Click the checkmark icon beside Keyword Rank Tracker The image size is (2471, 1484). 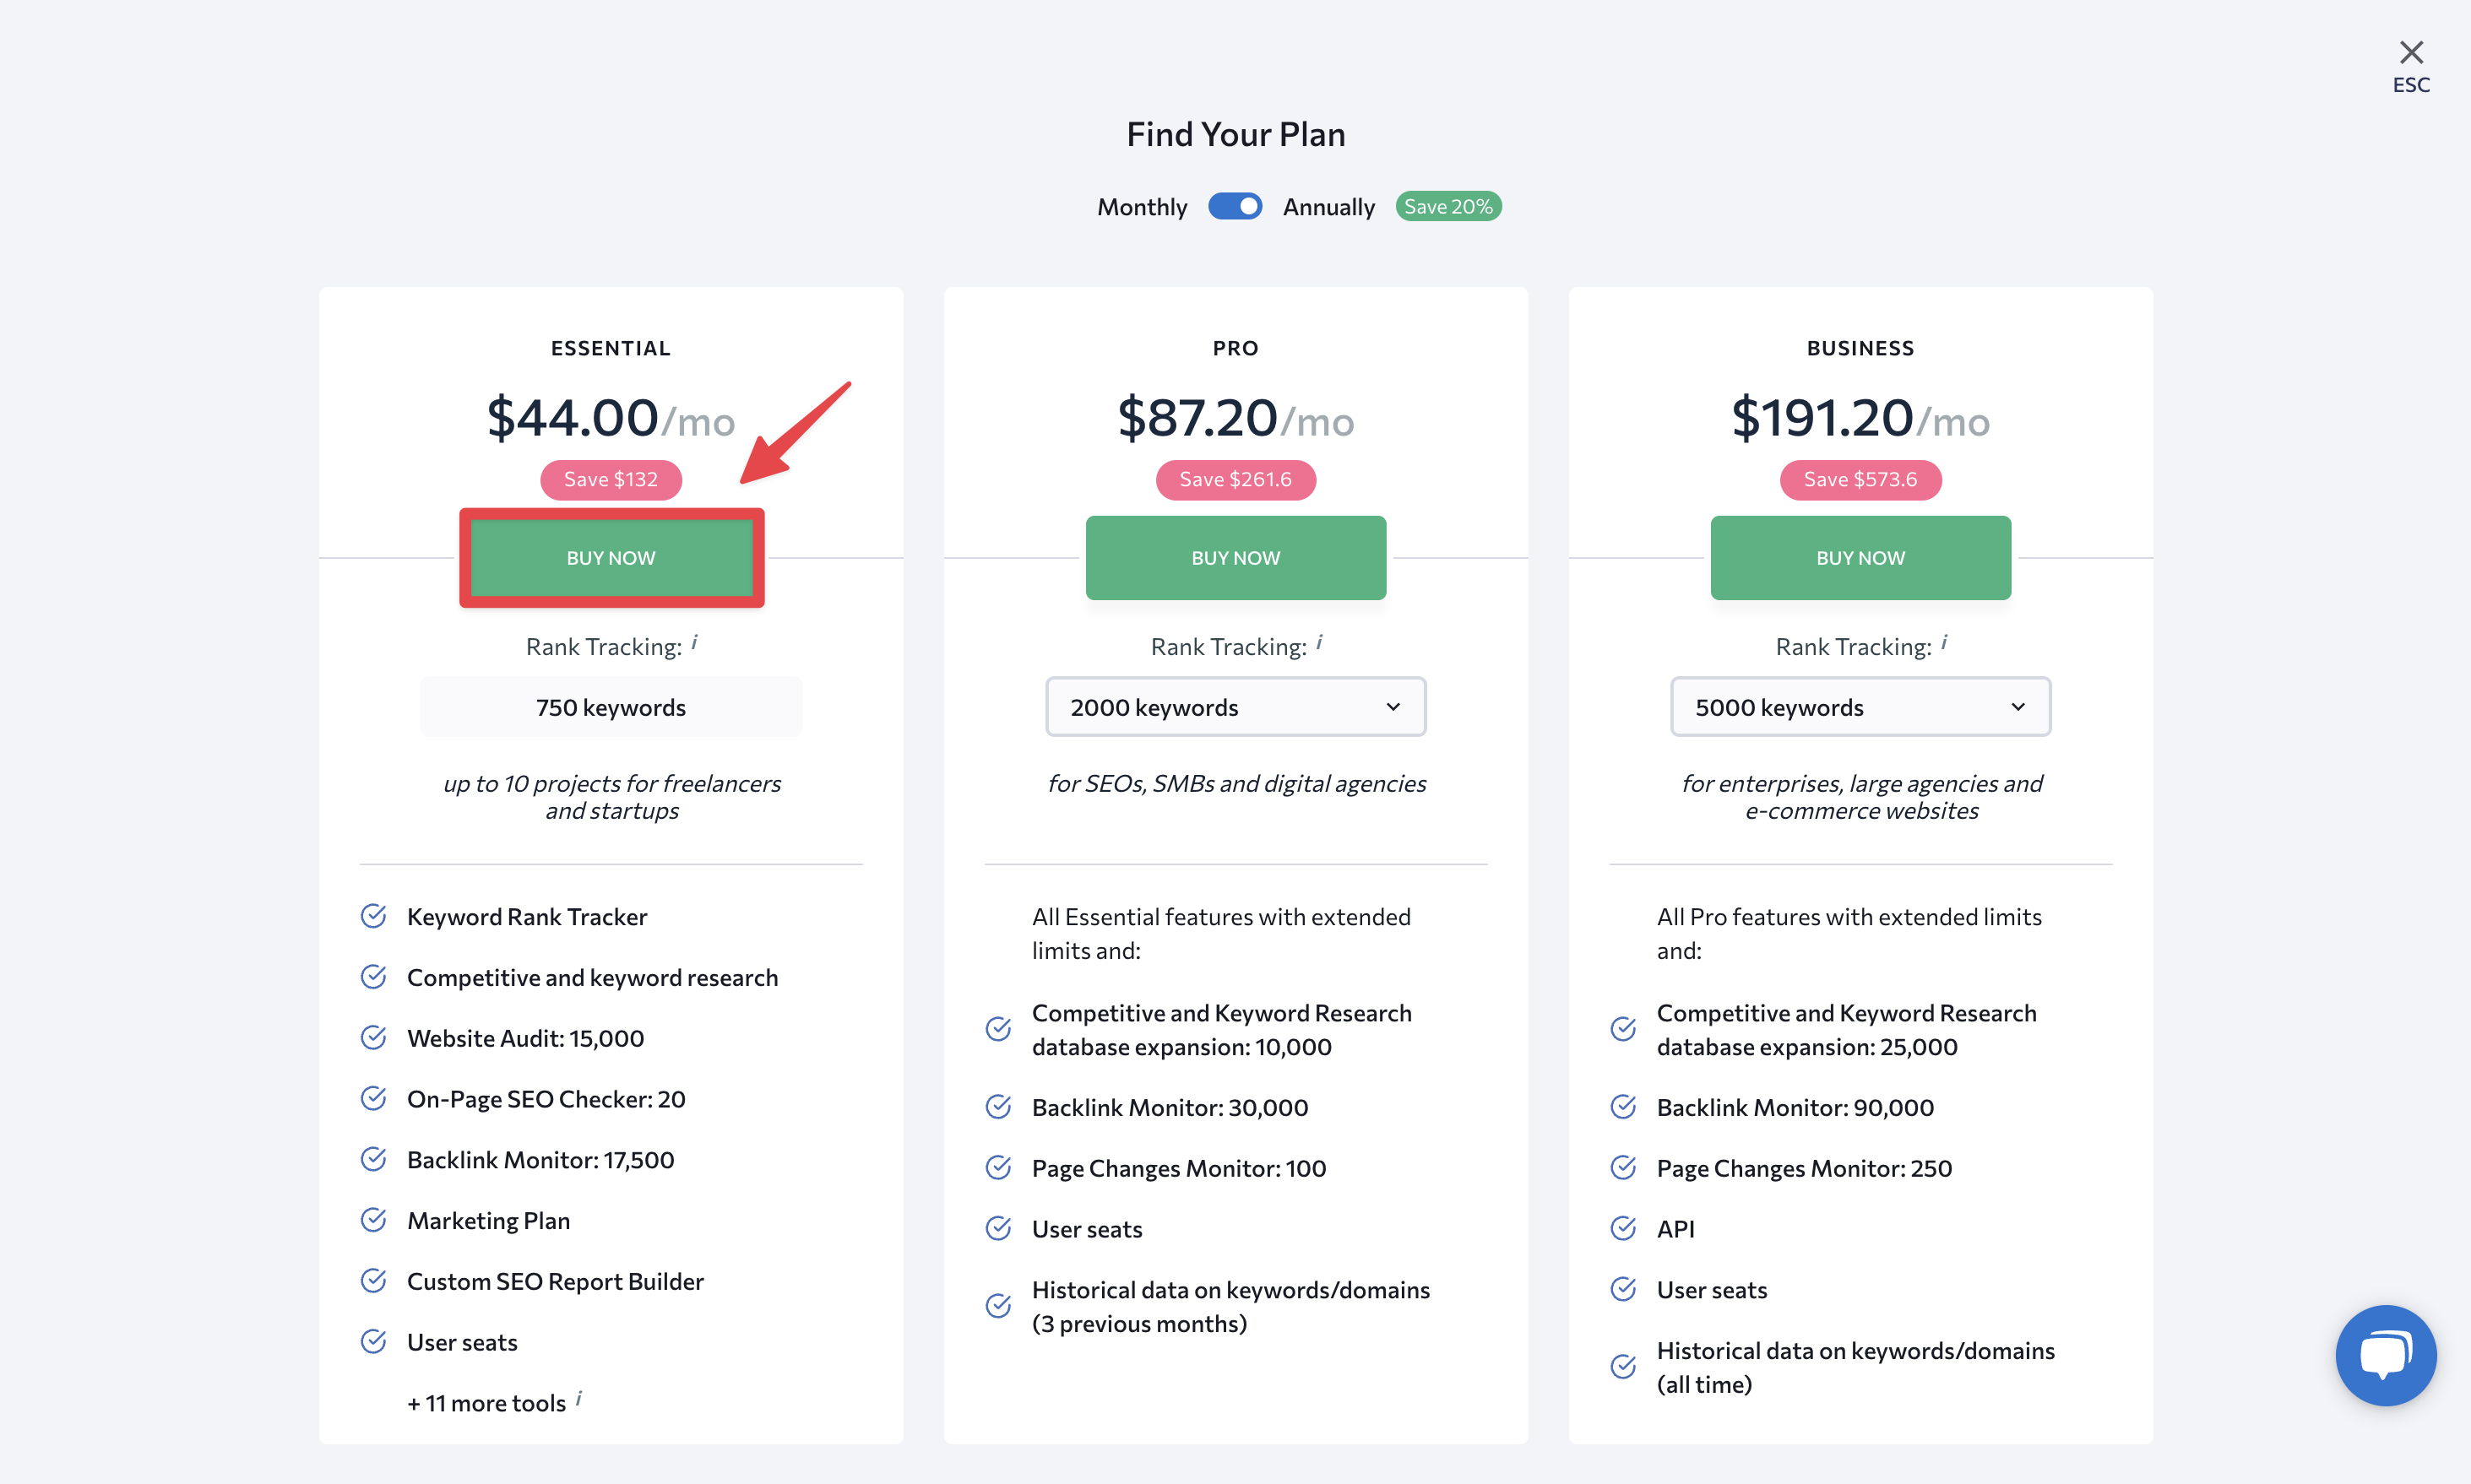tap(373, 916)
